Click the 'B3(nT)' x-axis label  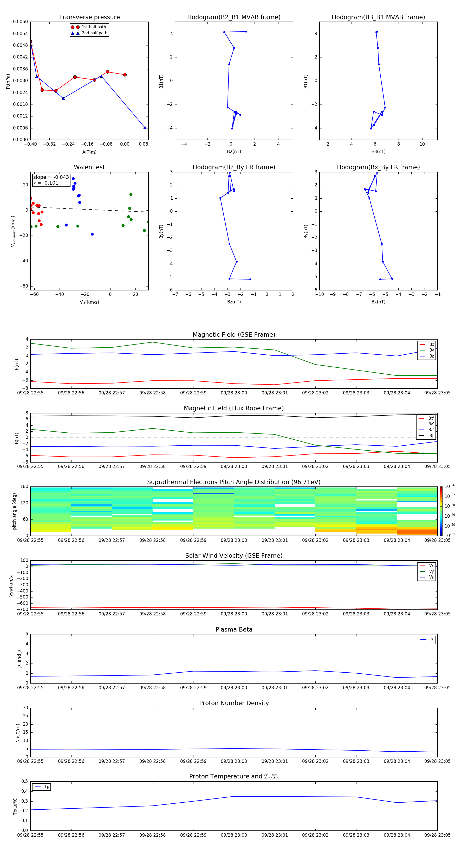378,152
